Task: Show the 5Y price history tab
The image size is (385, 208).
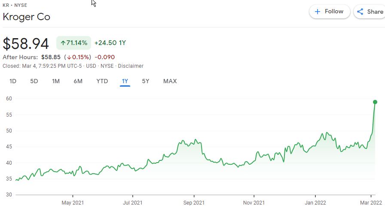Action: tap(146, 81)
